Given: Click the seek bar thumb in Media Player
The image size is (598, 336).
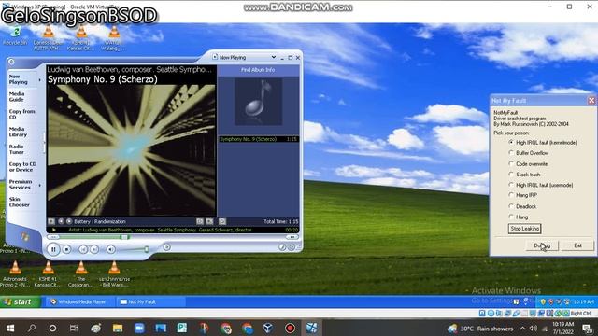Looking at the screenshot, I should [x=124, y=237].
